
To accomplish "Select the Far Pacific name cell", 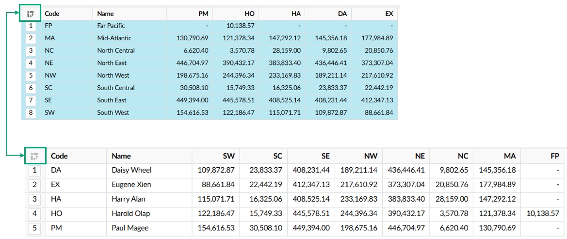I will pos(111,26).
